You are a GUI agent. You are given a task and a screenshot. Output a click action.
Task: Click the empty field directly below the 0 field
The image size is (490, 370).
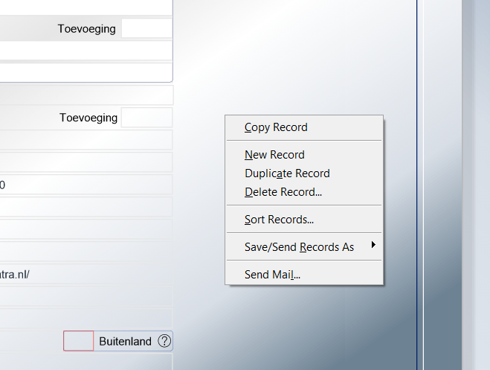pos(86,207)
